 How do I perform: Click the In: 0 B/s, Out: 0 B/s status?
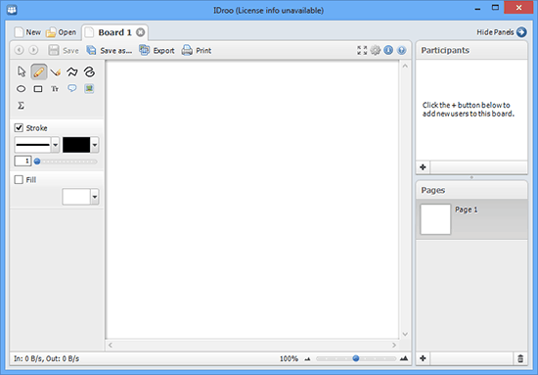46,359
